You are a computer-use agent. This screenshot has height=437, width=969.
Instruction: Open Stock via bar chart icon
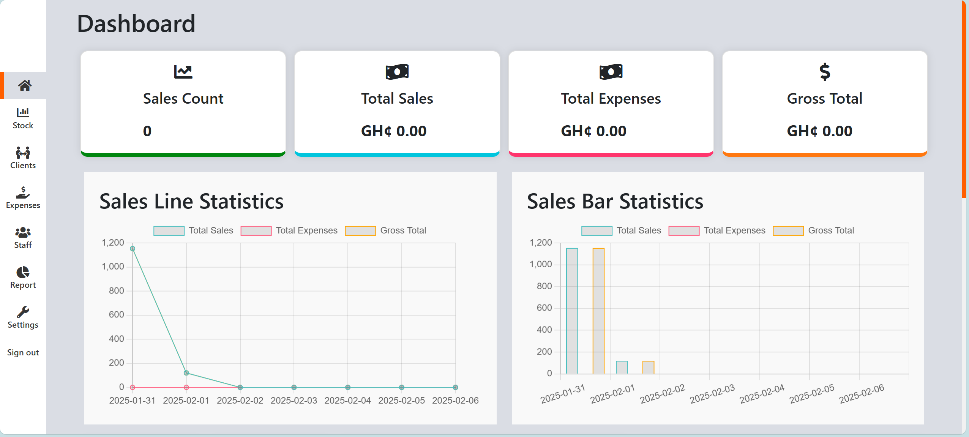(23, 112)
